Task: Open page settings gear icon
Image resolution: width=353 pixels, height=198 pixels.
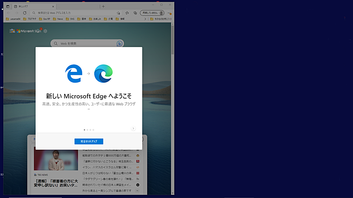Action: (x=45, y=31)
